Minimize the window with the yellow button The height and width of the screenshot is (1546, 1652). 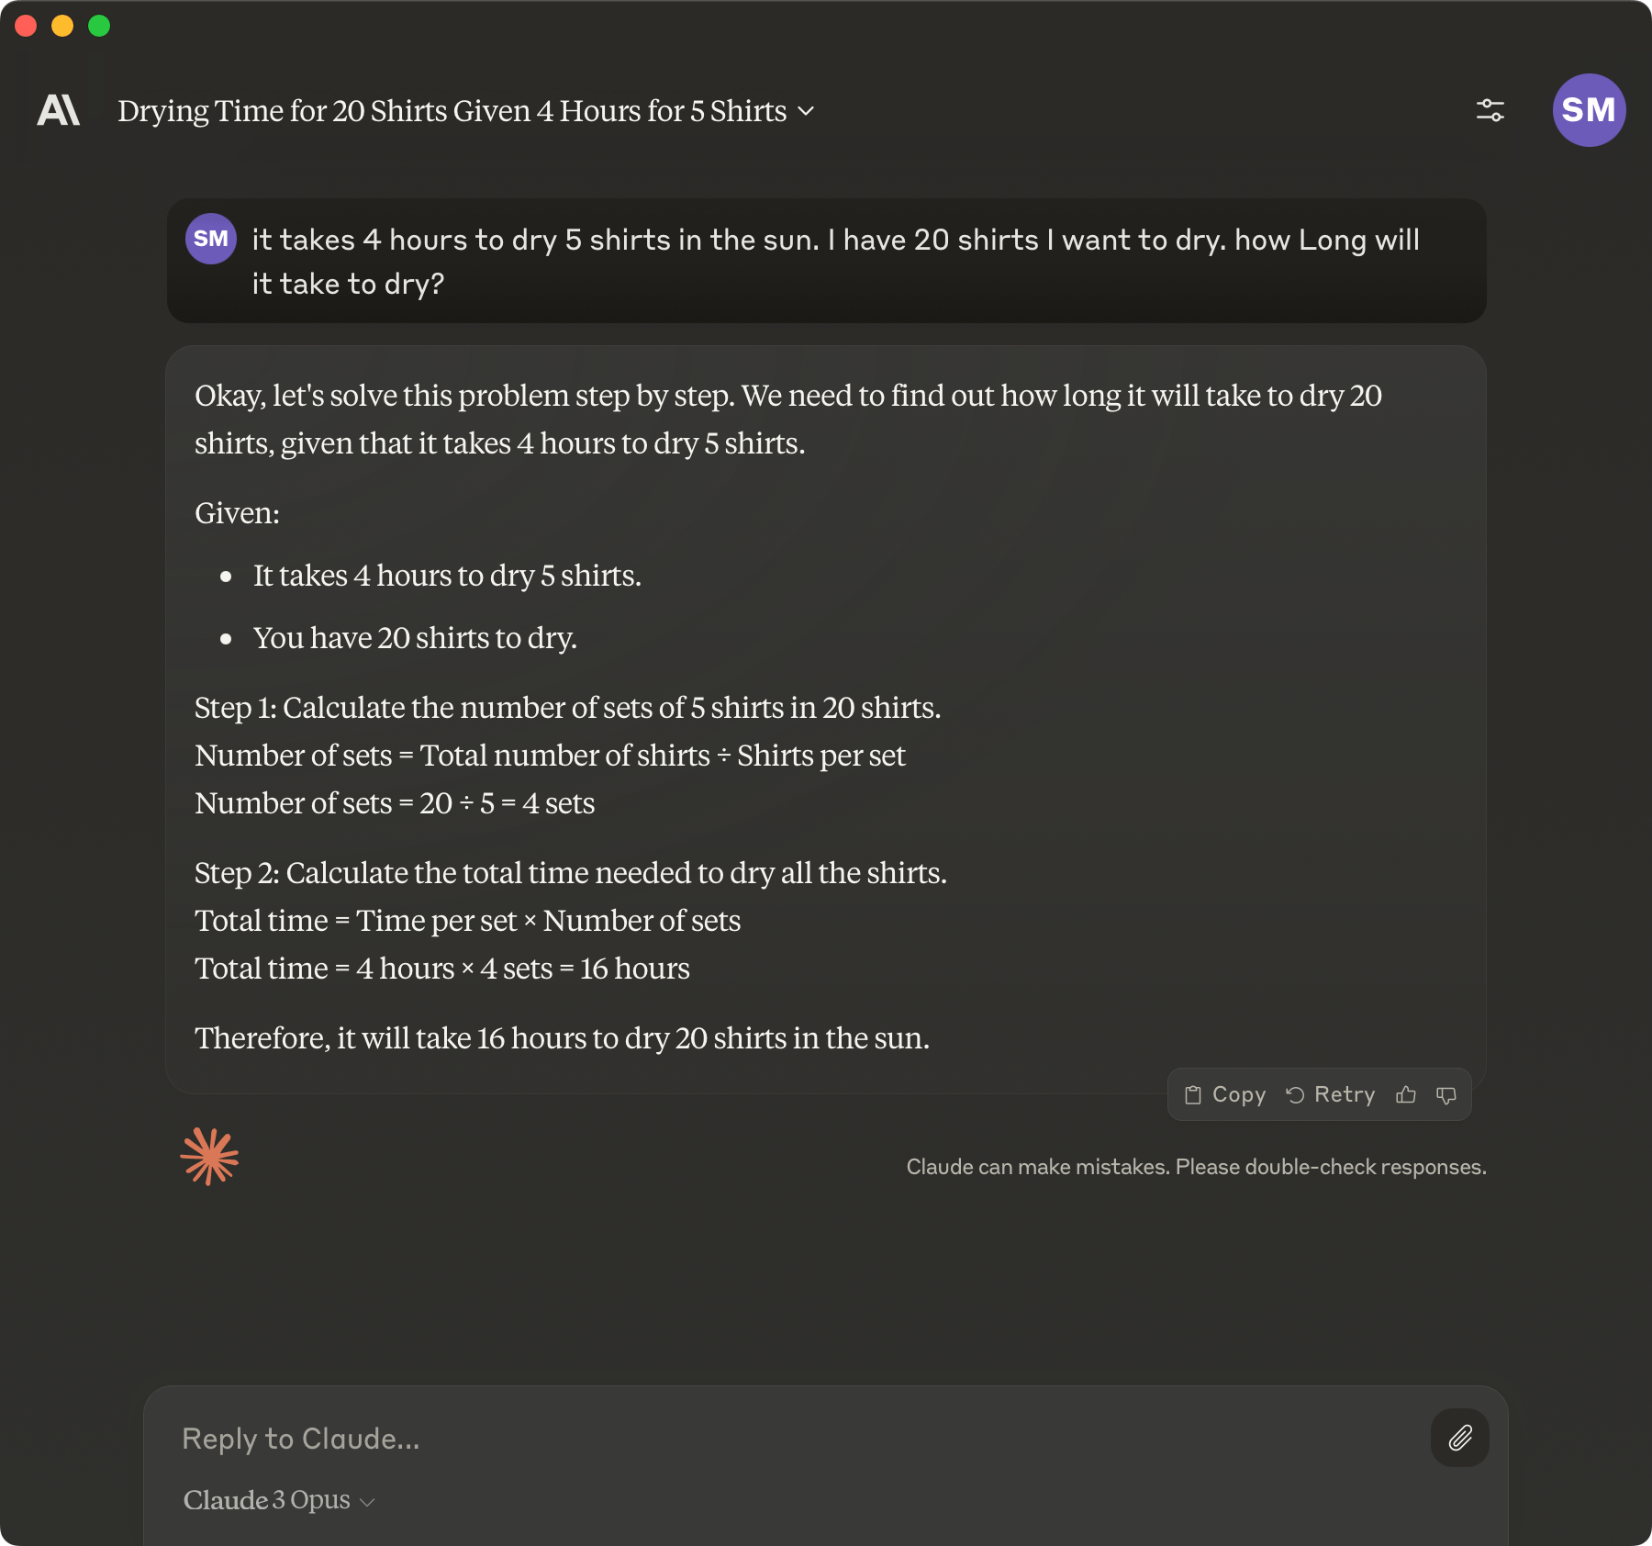[62, 26]
